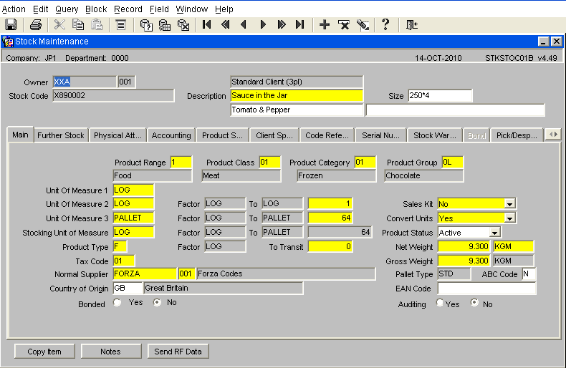Click the Enter Query icon

pos(146,25)
